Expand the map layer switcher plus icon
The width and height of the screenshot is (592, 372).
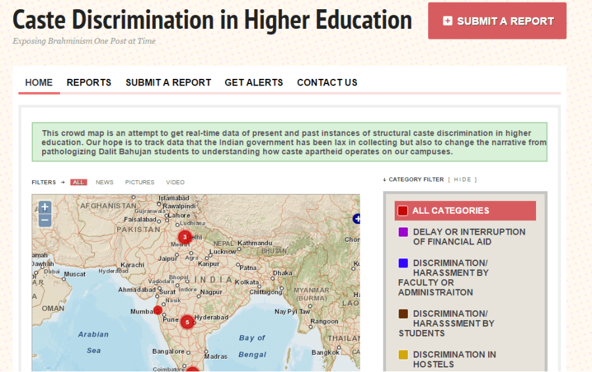(x=357, y=219)
